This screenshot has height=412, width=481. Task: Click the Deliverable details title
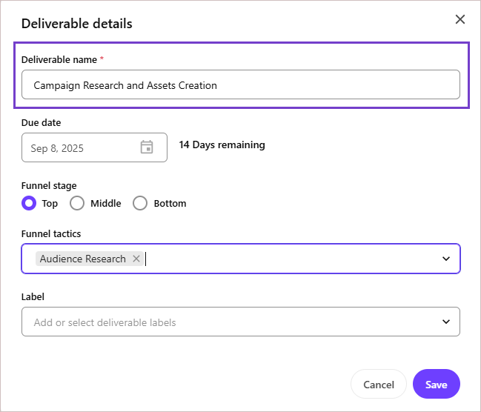[77, 24]
